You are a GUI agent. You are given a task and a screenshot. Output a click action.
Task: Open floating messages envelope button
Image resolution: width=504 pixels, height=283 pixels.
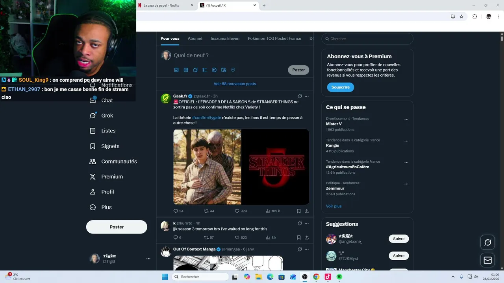pyautogui.click(x=487, y=260)
